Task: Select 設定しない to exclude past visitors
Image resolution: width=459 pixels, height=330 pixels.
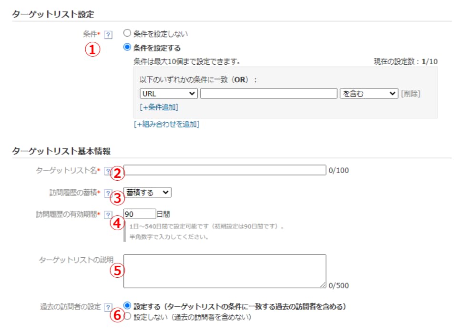Action: (127, 316)
